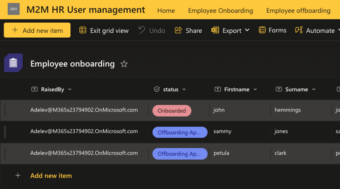The width and height of the screenshot is (340, 189).
Task: Expand the Surname column menu
Action: point(313,89)
